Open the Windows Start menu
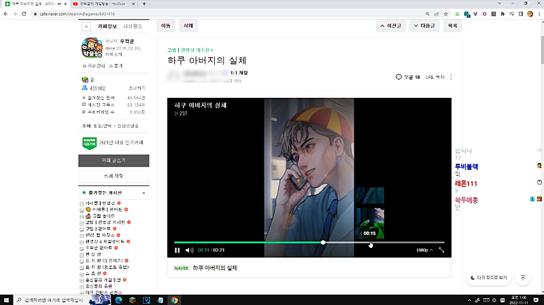 coord(6,300)
